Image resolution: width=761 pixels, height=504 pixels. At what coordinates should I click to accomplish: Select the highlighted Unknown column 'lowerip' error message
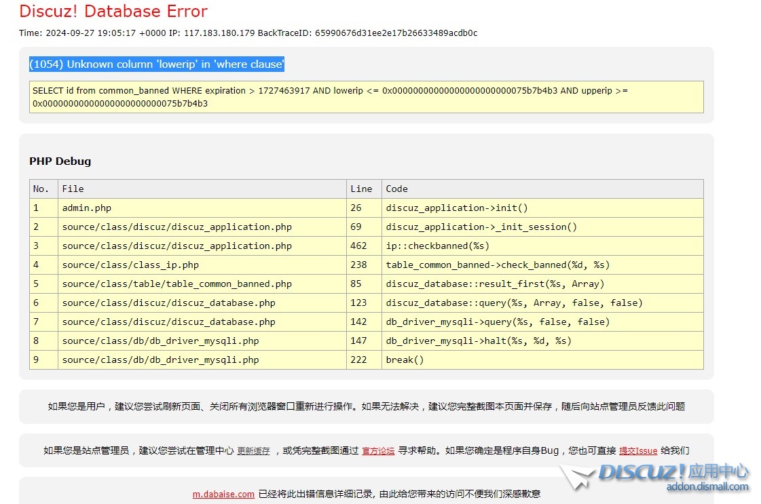tap(157, 64)
